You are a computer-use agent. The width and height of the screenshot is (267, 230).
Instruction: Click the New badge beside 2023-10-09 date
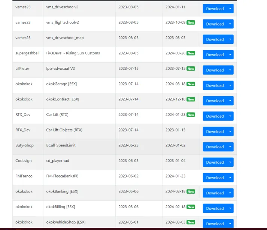pos(191,22)
